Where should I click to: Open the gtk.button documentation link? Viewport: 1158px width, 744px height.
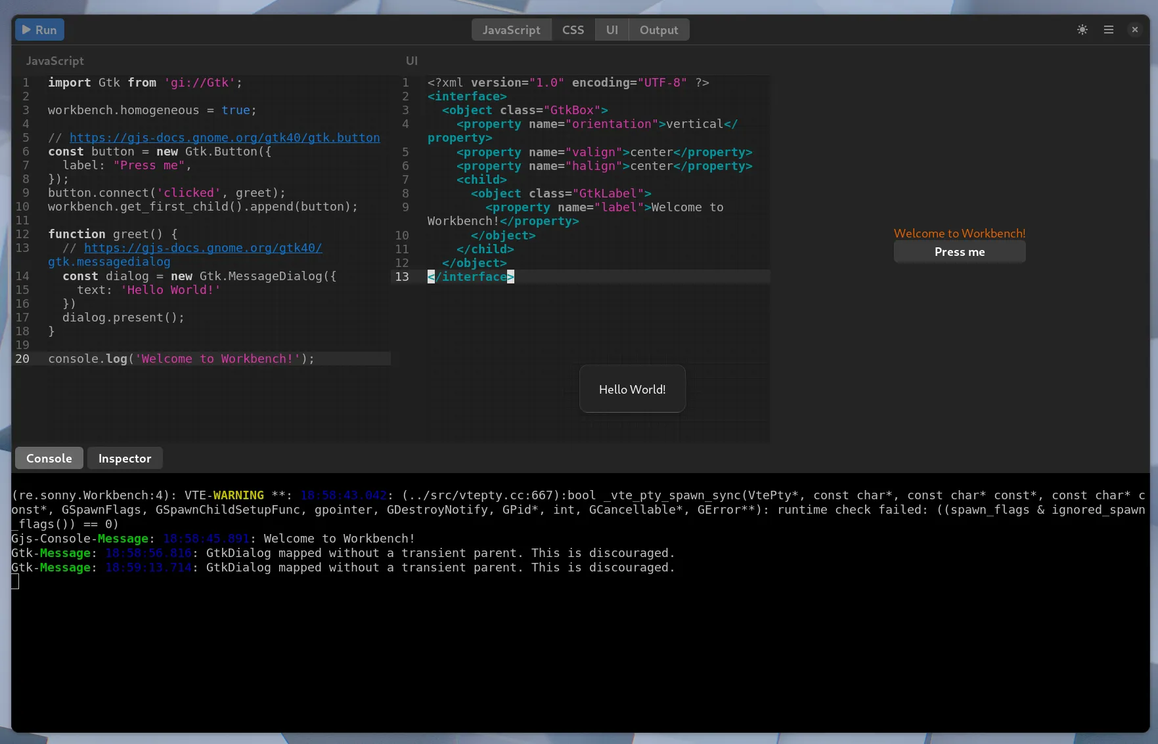225,138
